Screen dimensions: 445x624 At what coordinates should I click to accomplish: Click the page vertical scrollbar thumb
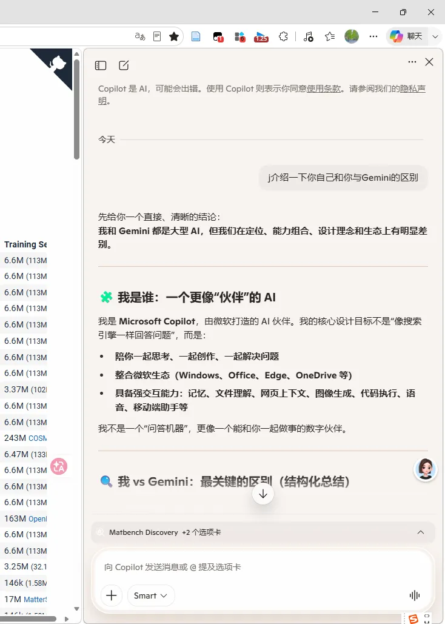pos(77,109)
